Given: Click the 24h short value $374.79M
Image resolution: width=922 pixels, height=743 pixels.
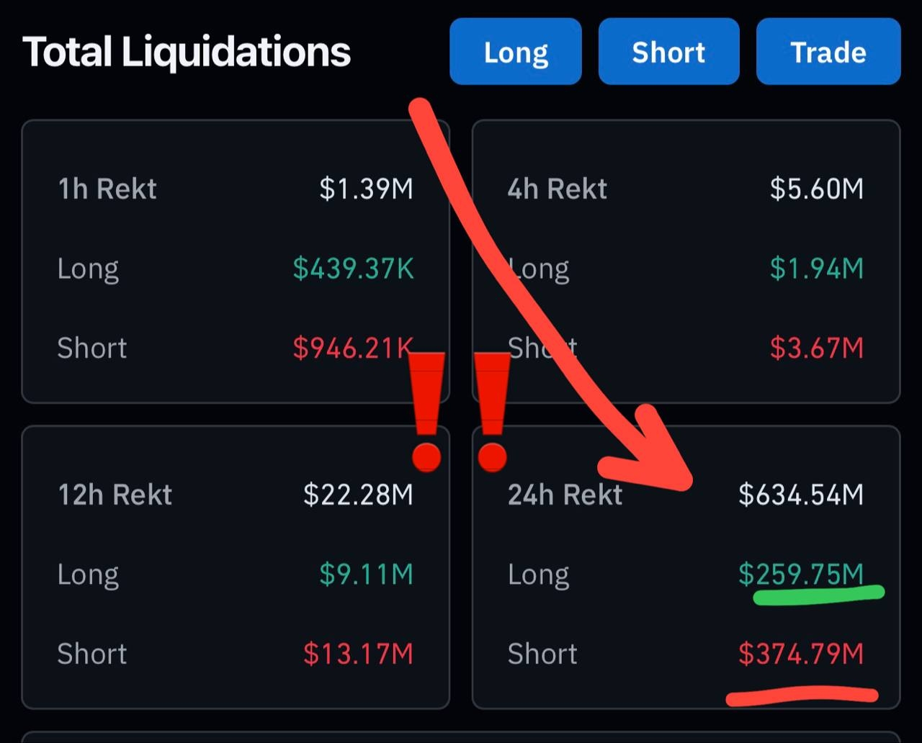Looking at the screenshot, I should coord(801,654).
